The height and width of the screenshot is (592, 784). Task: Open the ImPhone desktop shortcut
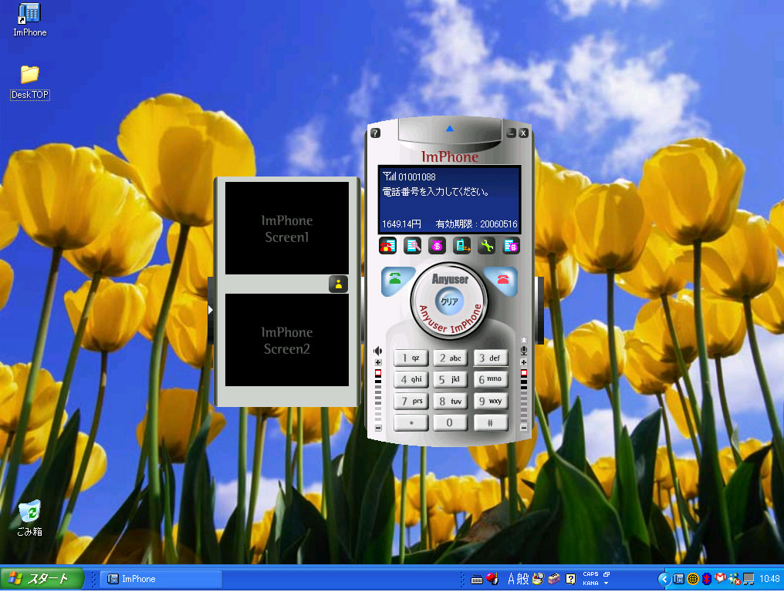click(x=29, y=20)
